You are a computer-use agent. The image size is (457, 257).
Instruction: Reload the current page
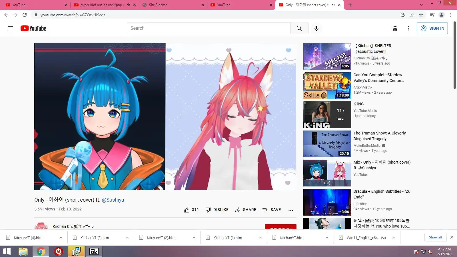(x=25, y=15)
